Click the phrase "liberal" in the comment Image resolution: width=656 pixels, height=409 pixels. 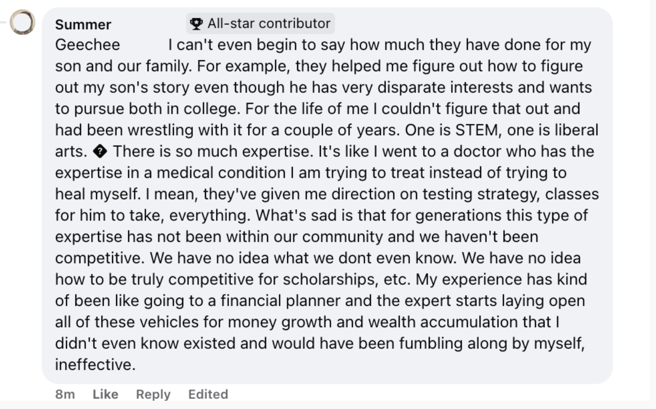[x=576, y=130]
